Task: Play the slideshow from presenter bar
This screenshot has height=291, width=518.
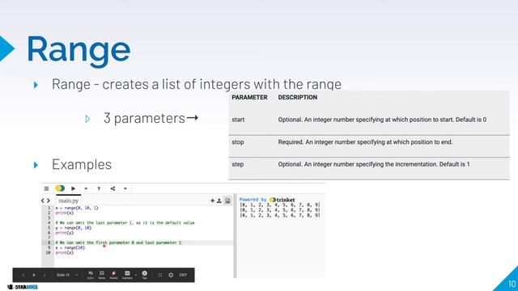Action: 34,275
